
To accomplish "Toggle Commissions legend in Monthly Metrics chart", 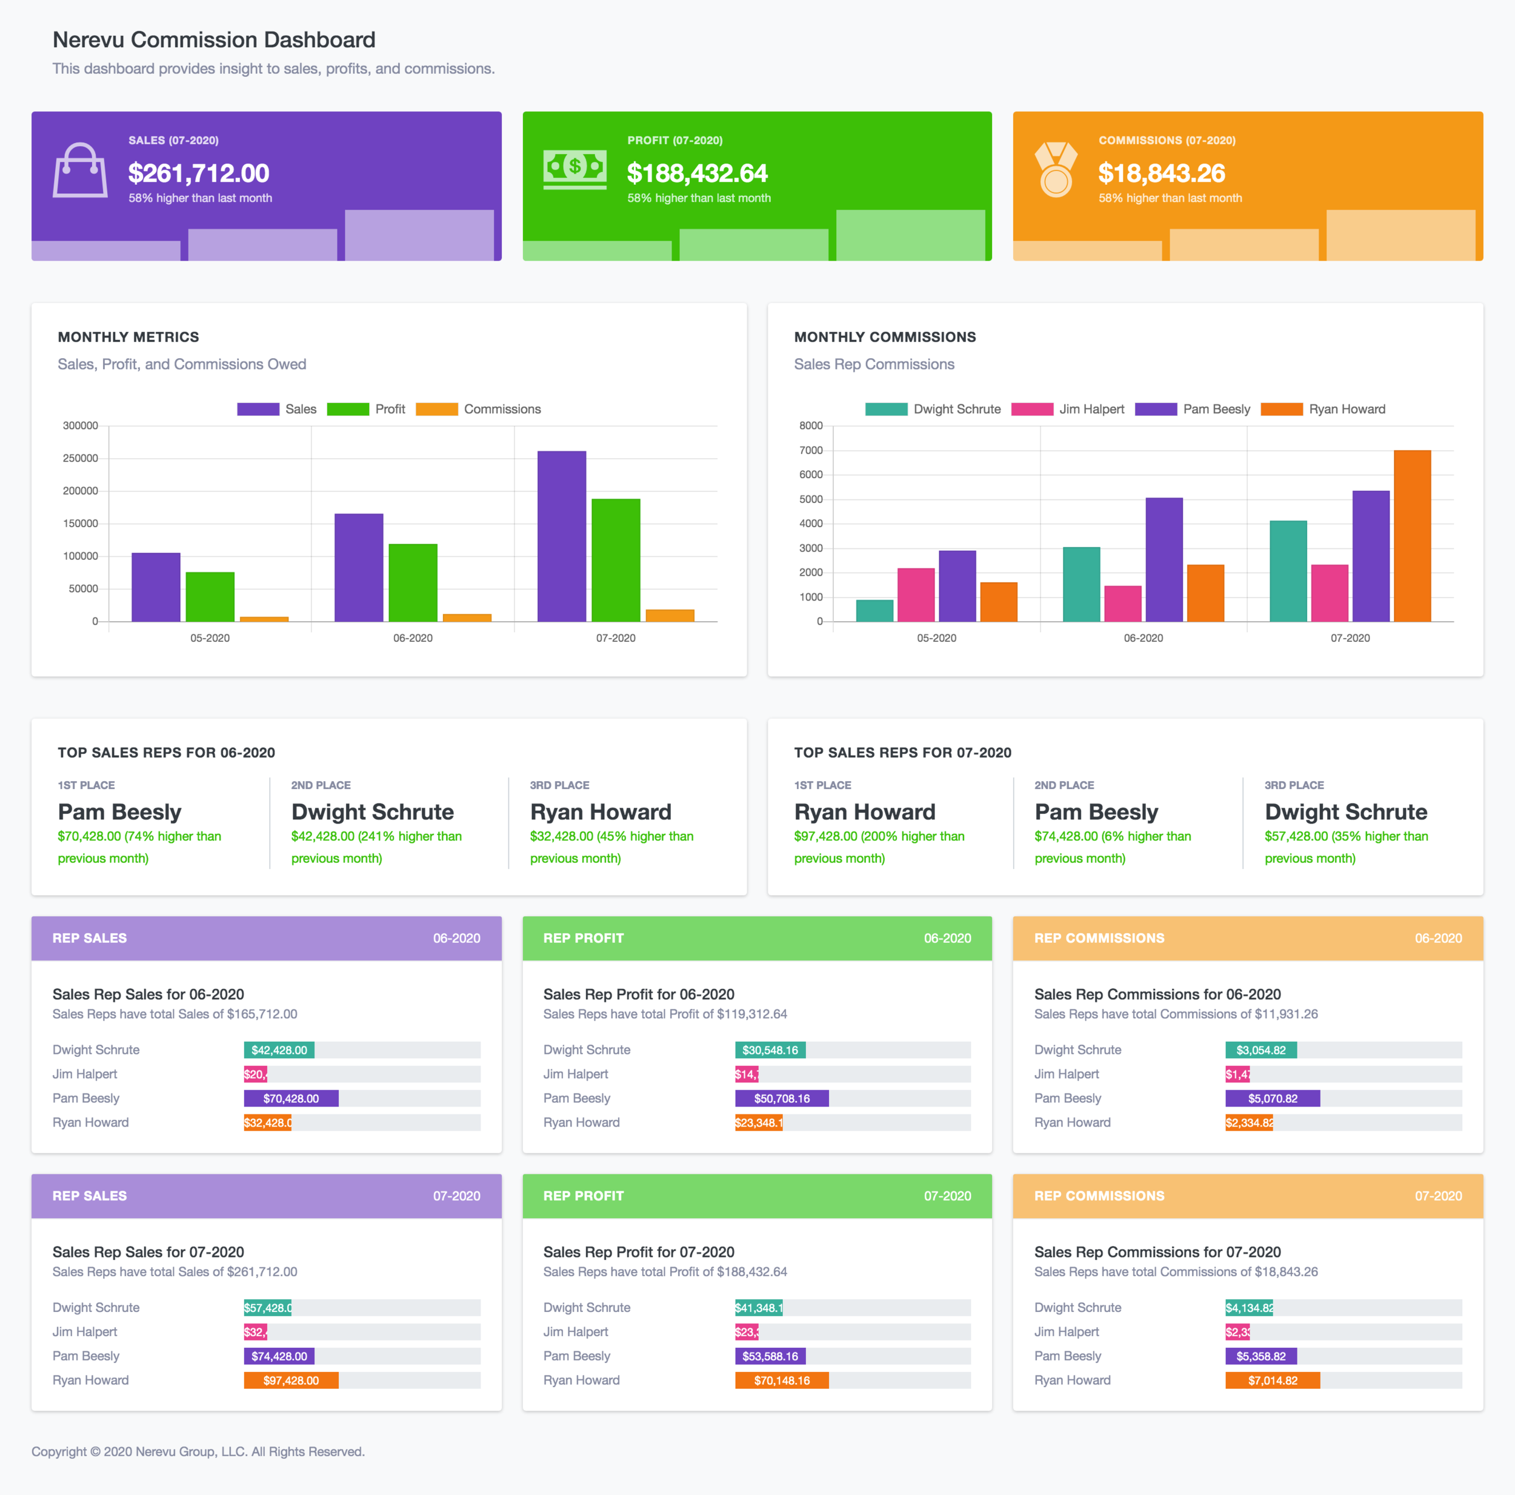I will 437,410.
